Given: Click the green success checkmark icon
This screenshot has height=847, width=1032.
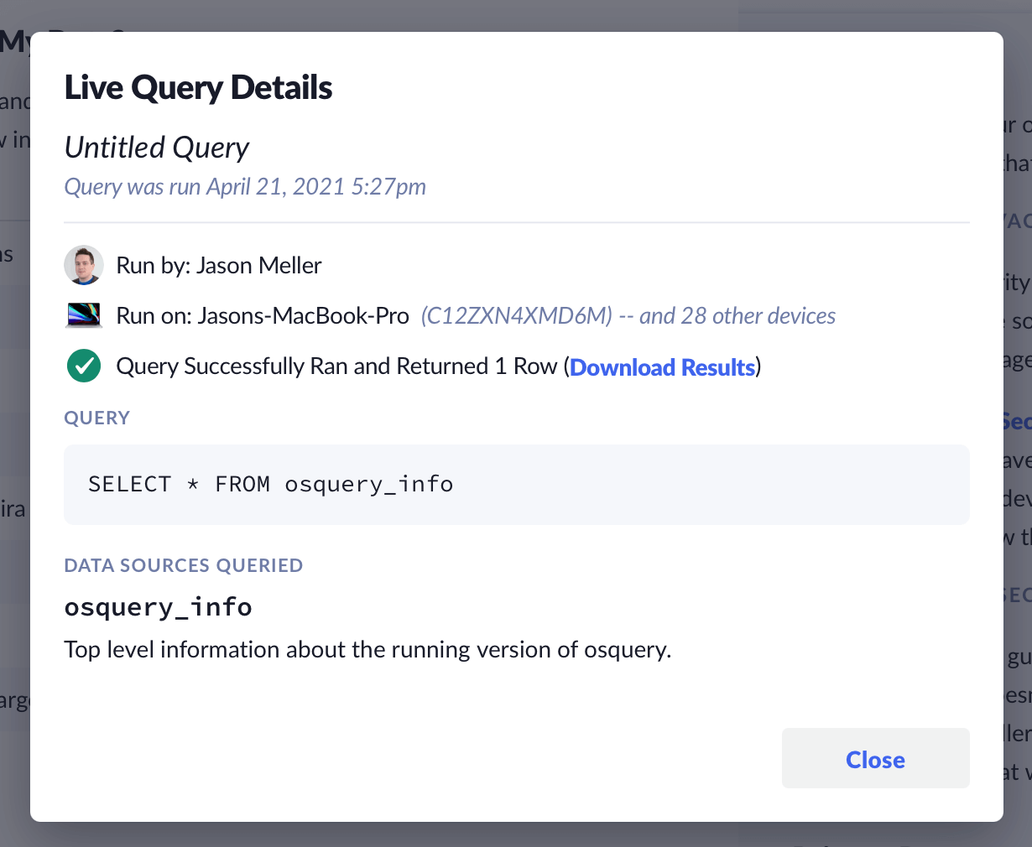Looking at the screenshot, I should click(84, 366).
